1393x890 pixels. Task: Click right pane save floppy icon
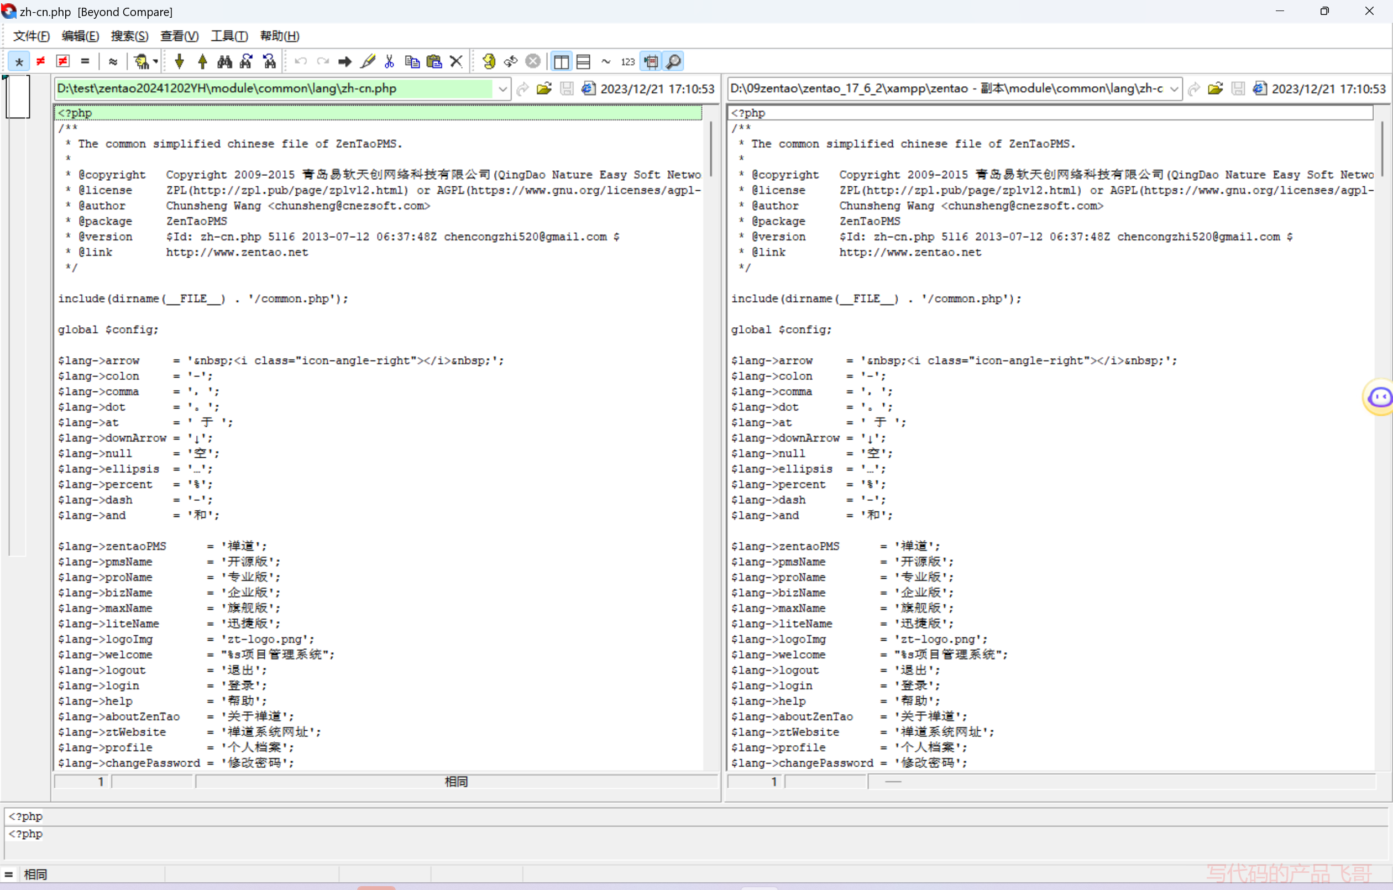pos(1238,89)
